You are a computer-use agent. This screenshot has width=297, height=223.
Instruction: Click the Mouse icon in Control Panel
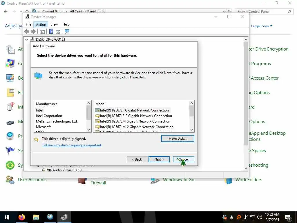pos(10,123)
